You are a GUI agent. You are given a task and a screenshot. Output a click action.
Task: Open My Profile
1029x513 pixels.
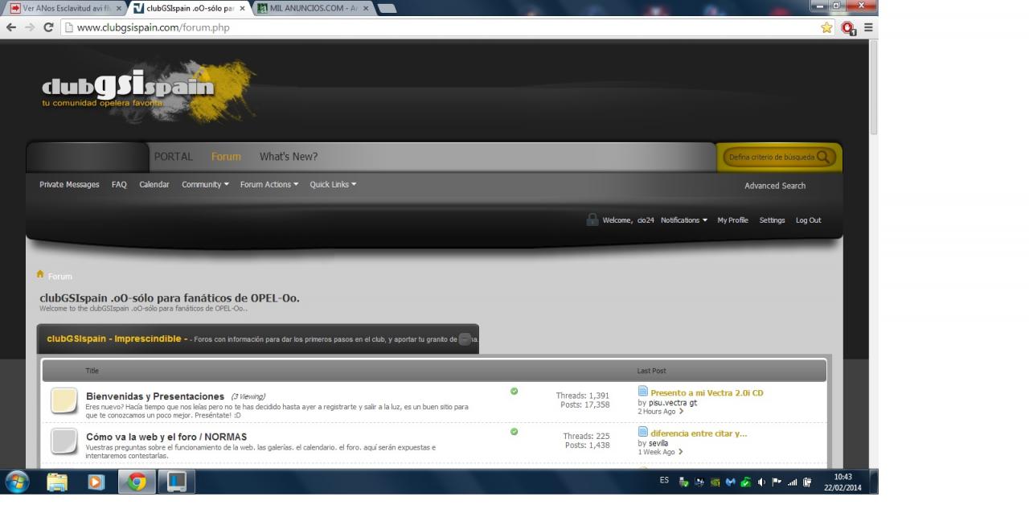[732, 220]
